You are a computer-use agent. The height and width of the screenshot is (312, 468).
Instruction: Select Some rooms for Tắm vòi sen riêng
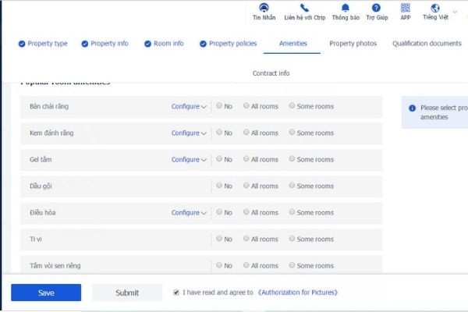(292, 265)
